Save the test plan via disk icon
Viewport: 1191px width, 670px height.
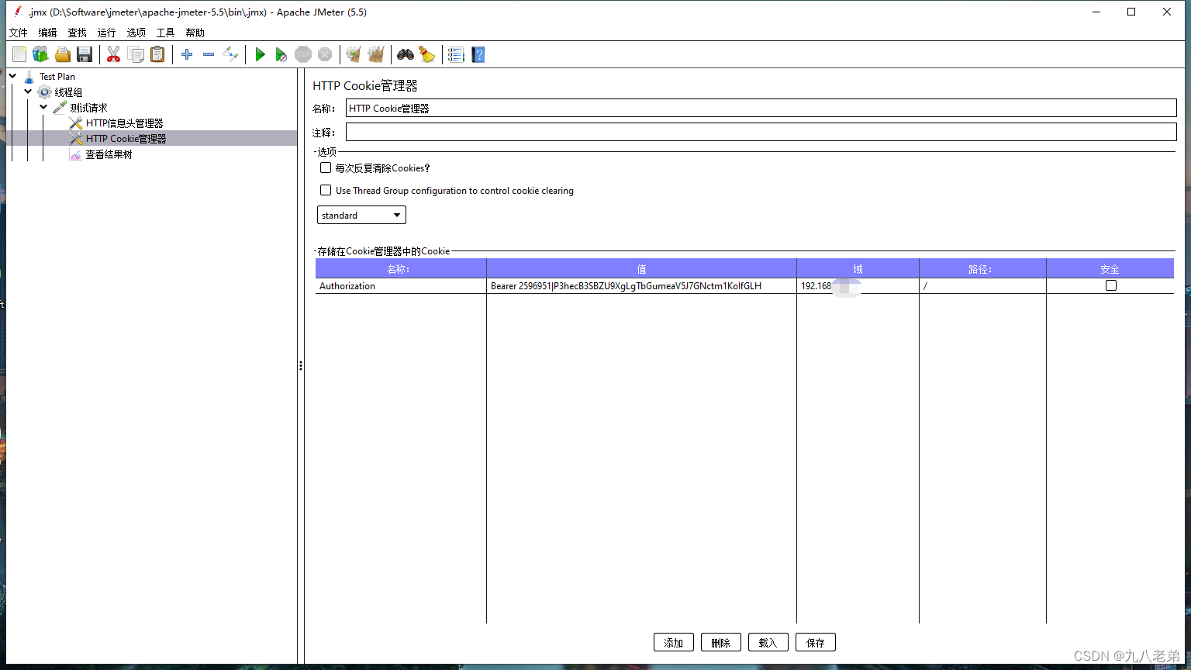pos(85,54)
